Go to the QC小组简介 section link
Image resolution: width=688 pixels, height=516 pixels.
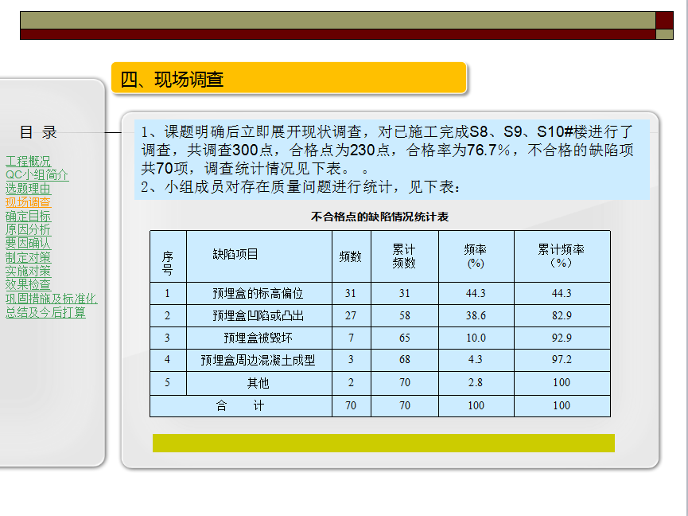coord(37,174)
